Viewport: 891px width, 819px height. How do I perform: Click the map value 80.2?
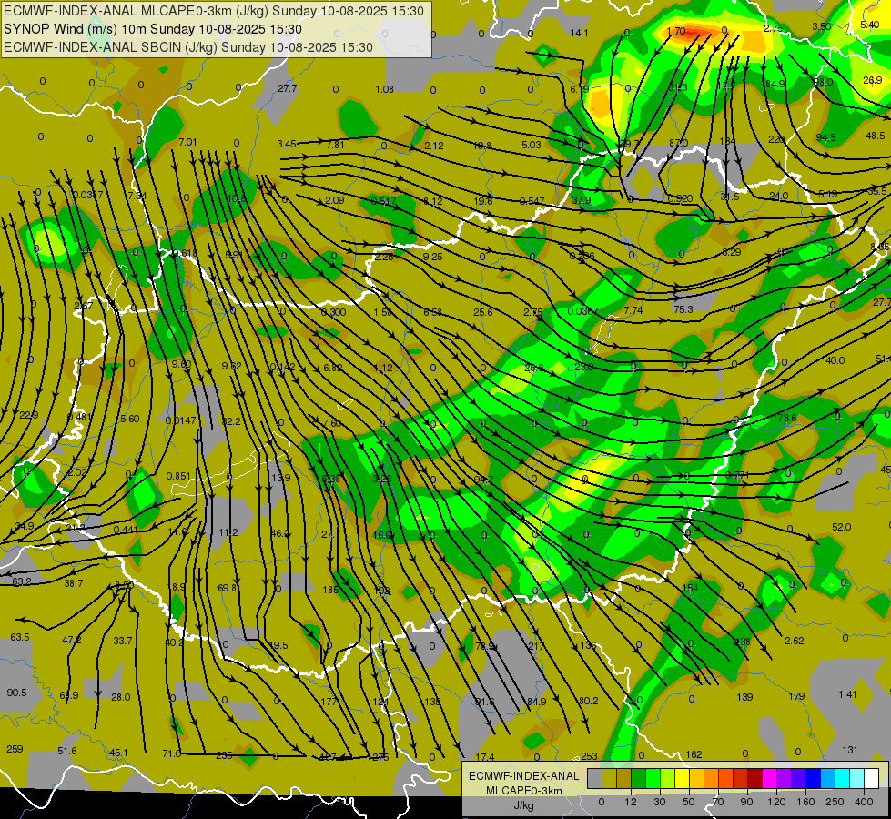click(588, 701)
